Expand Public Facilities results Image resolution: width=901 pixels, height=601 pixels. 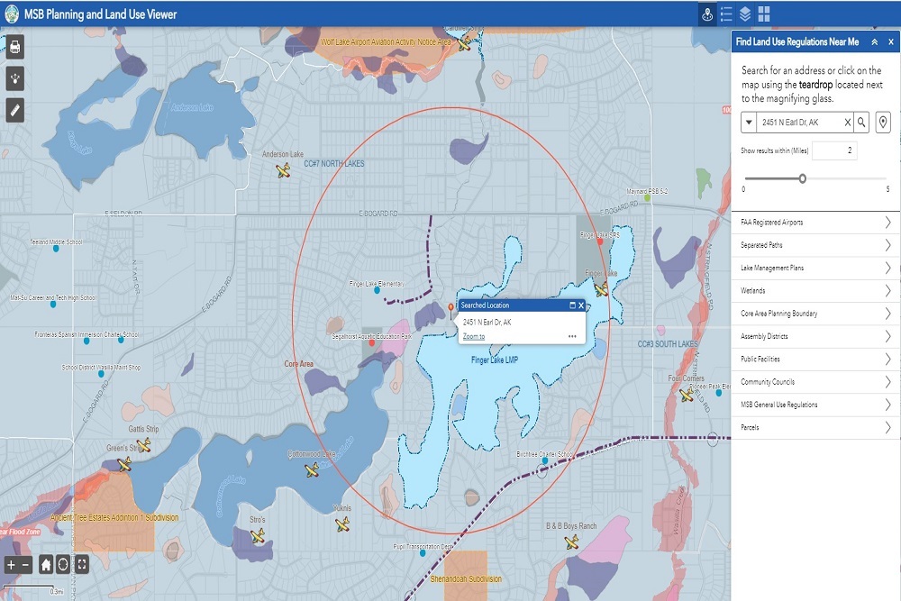815,359
